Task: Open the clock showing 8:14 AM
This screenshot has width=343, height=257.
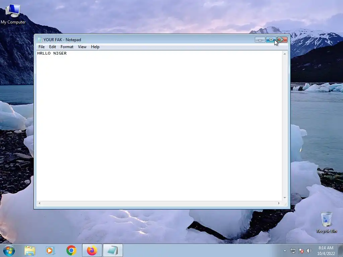Action: pos(326,251)
